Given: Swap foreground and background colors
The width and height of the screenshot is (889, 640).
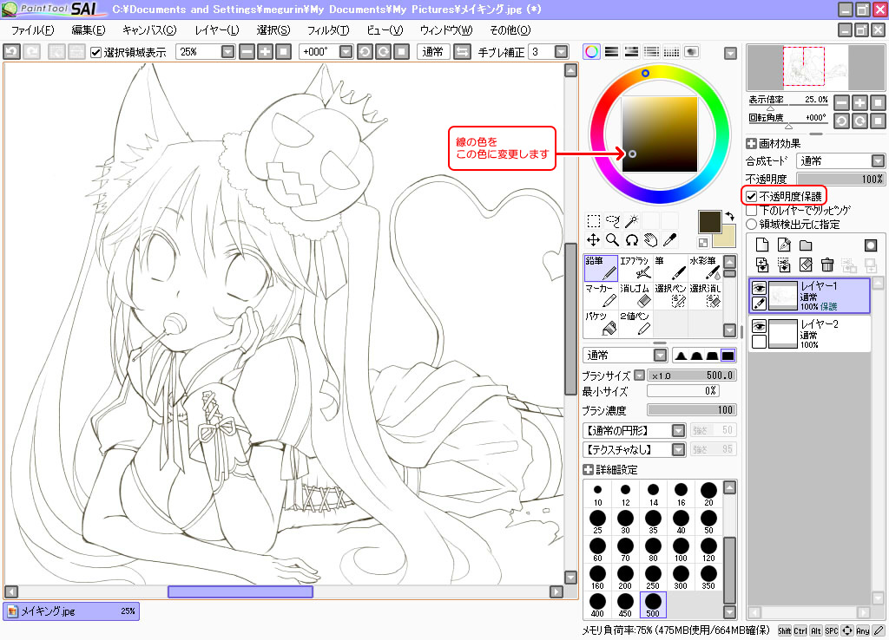Looking at the screenshot, I should pyautogui.click(x=729, y=216).
